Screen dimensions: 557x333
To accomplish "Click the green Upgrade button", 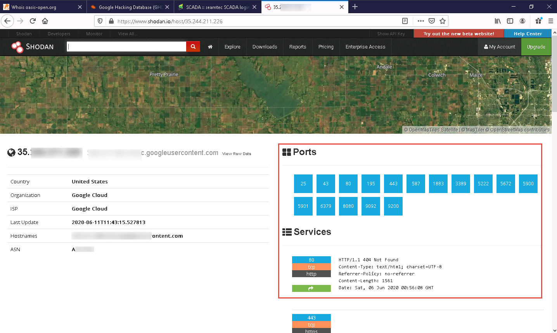I will 536,47.
